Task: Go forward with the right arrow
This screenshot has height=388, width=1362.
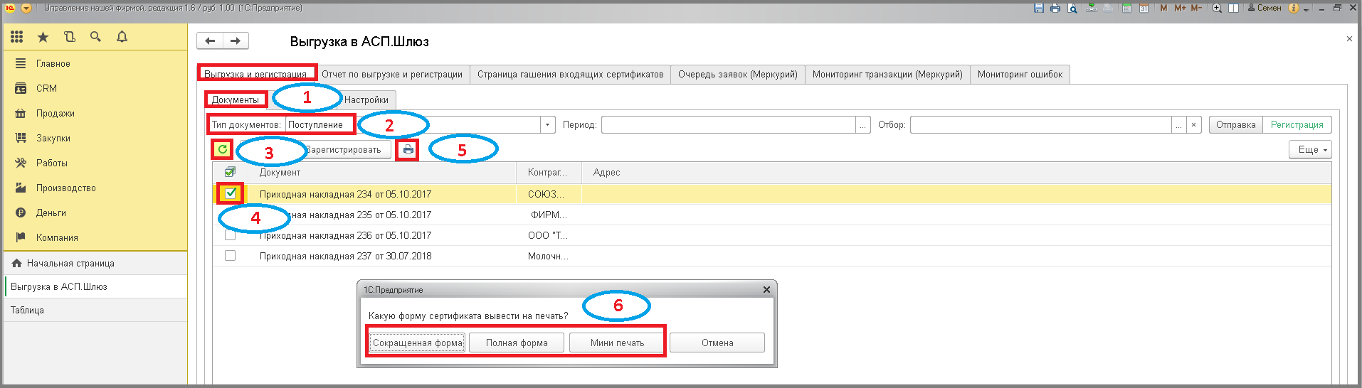Action: pyautogui.click(x=236, y=41)
